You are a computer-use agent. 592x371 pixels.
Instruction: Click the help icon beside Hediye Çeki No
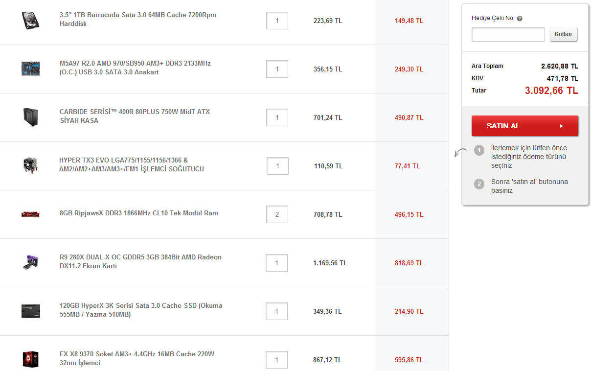click(x=520, y=19)
